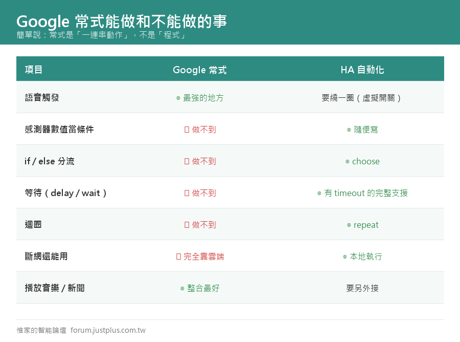Click the green circle icon before 整合最好
Viewport: 460px width, 342px height.
[x=182, y=289]
